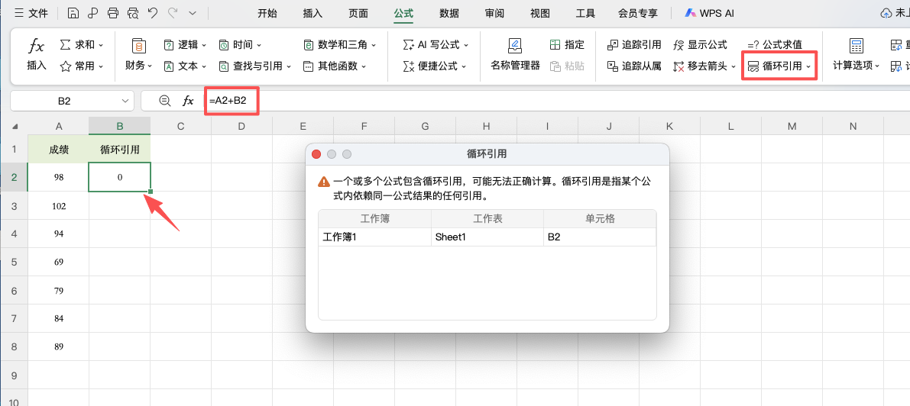The height and width of the screenshot is (406, 910).
Task: Click cell B1 labeled 循环引用
Action: 119,149
